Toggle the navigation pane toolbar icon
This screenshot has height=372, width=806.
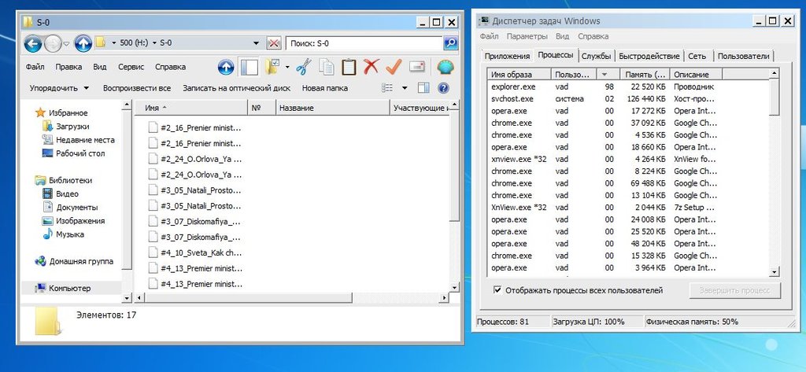pyautogui.click(x=250, y=68)
